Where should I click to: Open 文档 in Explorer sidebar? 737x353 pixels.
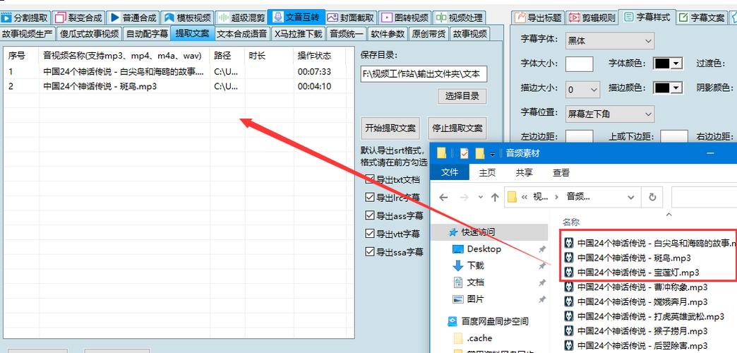click(x=475, y=282)
